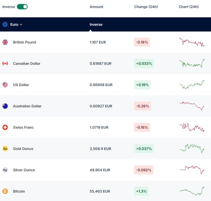Click the Amount column header

(97, 7)
